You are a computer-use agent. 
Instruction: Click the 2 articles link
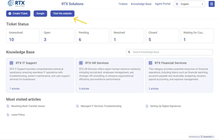pos(154,89)
